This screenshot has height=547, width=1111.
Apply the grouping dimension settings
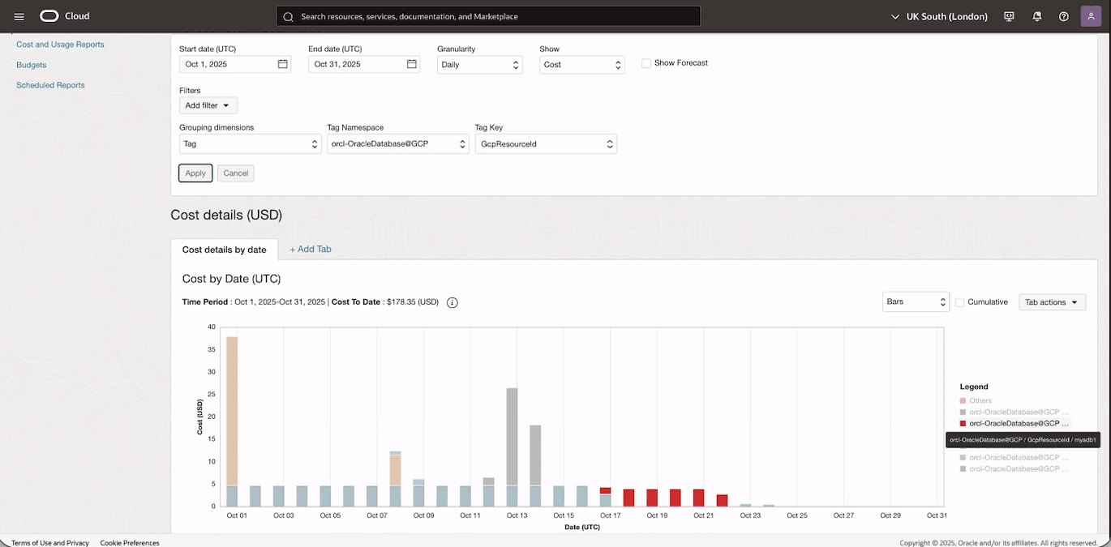[x=195, y=173]
